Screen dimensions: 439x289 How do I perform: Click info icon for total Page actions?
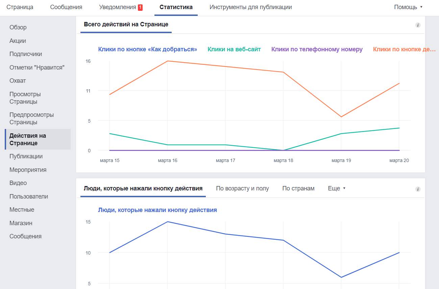click(x=418, y=25)
